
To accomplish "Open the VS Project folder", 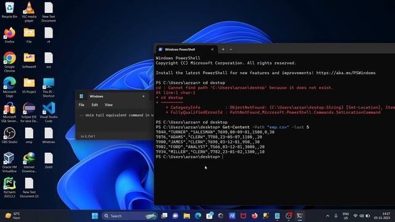I will coord(29,86).
